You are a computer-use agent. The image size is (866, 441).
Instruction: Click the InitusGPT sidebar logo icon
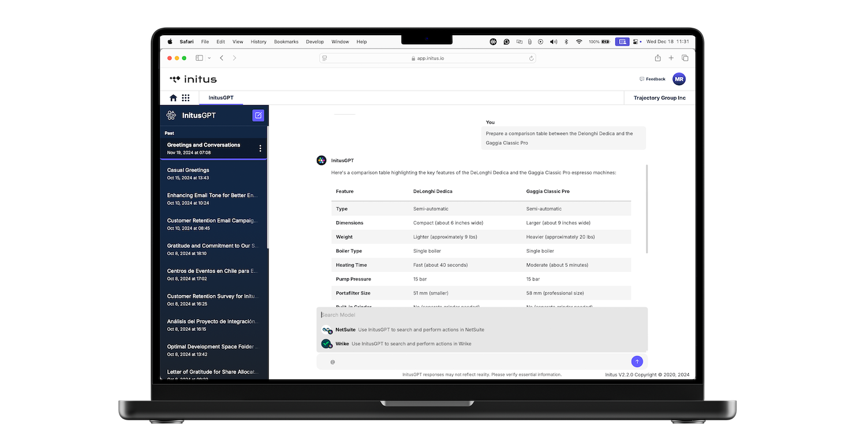pyautogui.click(x=171, y=115)
